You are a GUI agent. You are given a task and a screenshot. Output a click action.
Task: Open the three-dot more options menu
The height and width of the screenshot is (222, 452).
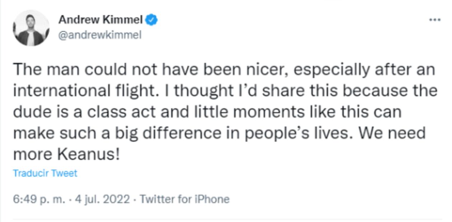click(434, 20)
